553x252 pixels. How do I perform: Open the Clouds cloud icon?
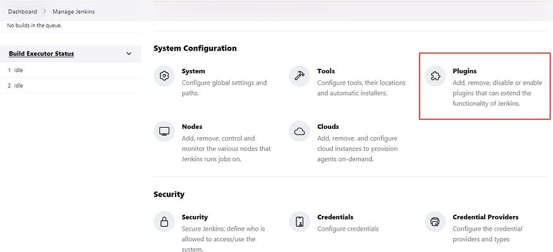pos(300,131)
